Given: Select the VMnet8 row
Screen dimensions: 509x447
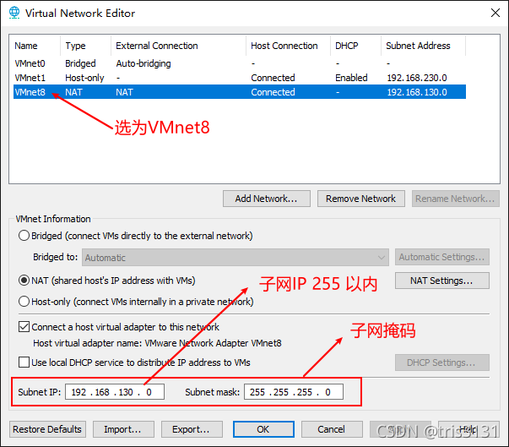Looking at the screenshot, I should coord(240,92).
